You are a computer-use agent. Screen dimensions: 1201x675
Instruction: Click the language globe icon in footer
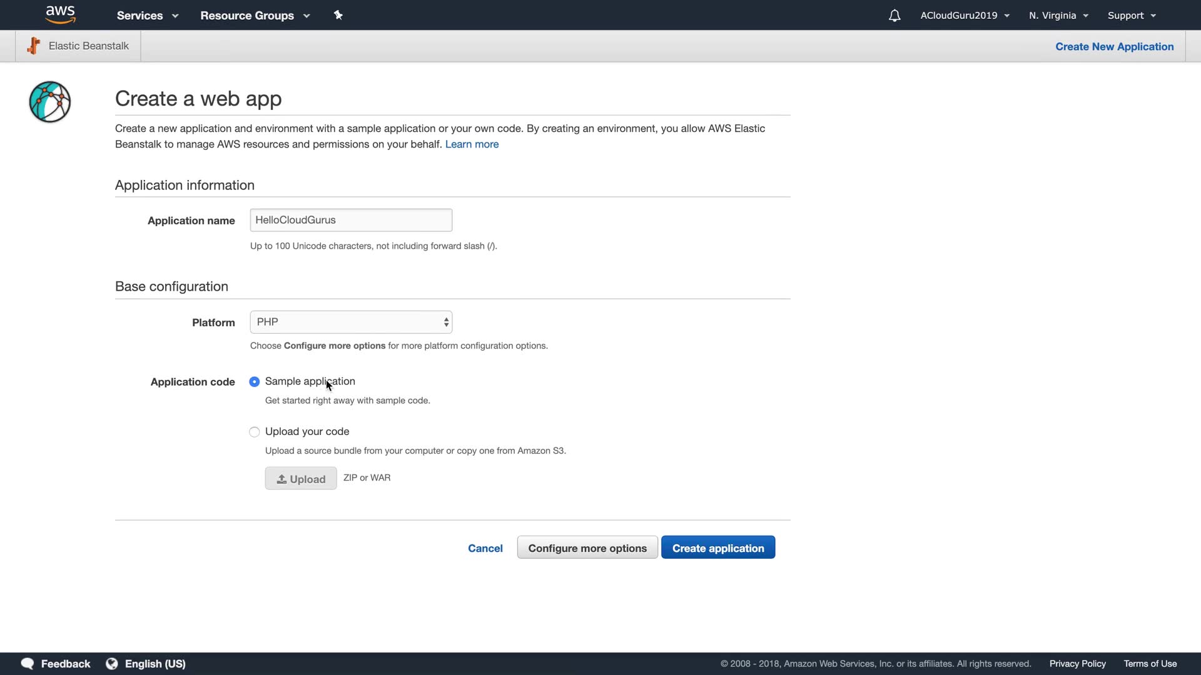click(112, 664)
